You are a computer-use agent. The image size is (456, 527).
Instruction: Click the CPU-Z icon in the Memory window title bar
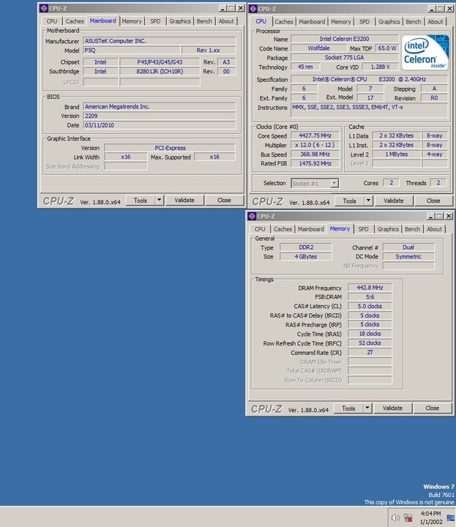(x=252, y=216)
